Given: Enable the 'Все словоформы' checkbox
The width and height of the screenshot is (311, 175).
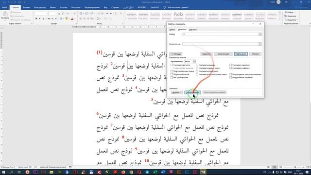Looking at the screenshot, I should coord(172,77).
